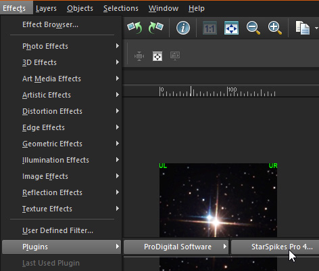Expand Reflection Effects submenu
The width and height of the screenshot is (319, 271).
[x=62, y=192]
